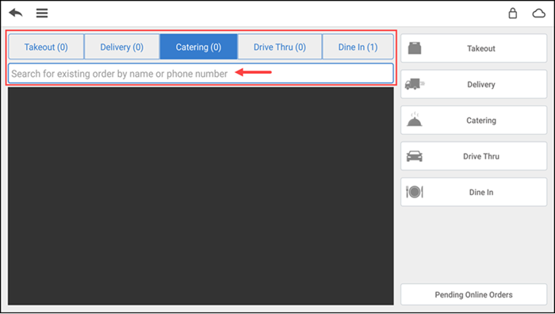Screen dimensions: 555x314
Task: Start a new Delivery order
Action: (x=473, y=84)
